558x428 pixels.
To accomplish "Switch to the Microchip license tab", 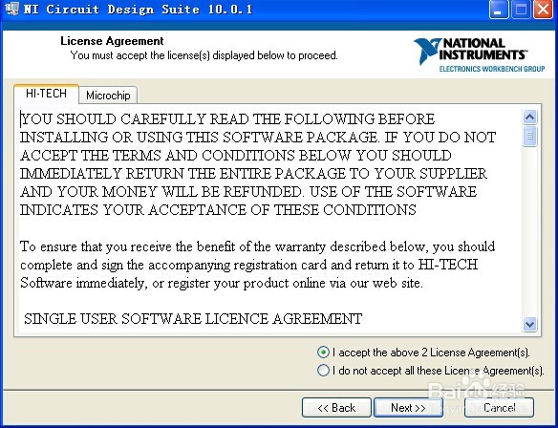I will click(x=108, y=96).
